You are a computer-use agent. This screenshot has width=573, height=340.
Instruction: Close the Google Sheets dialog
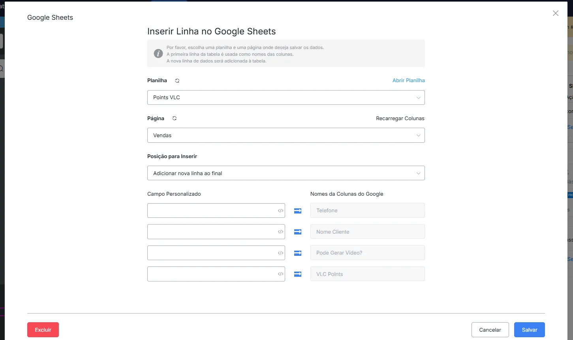[x=556, y=13]
